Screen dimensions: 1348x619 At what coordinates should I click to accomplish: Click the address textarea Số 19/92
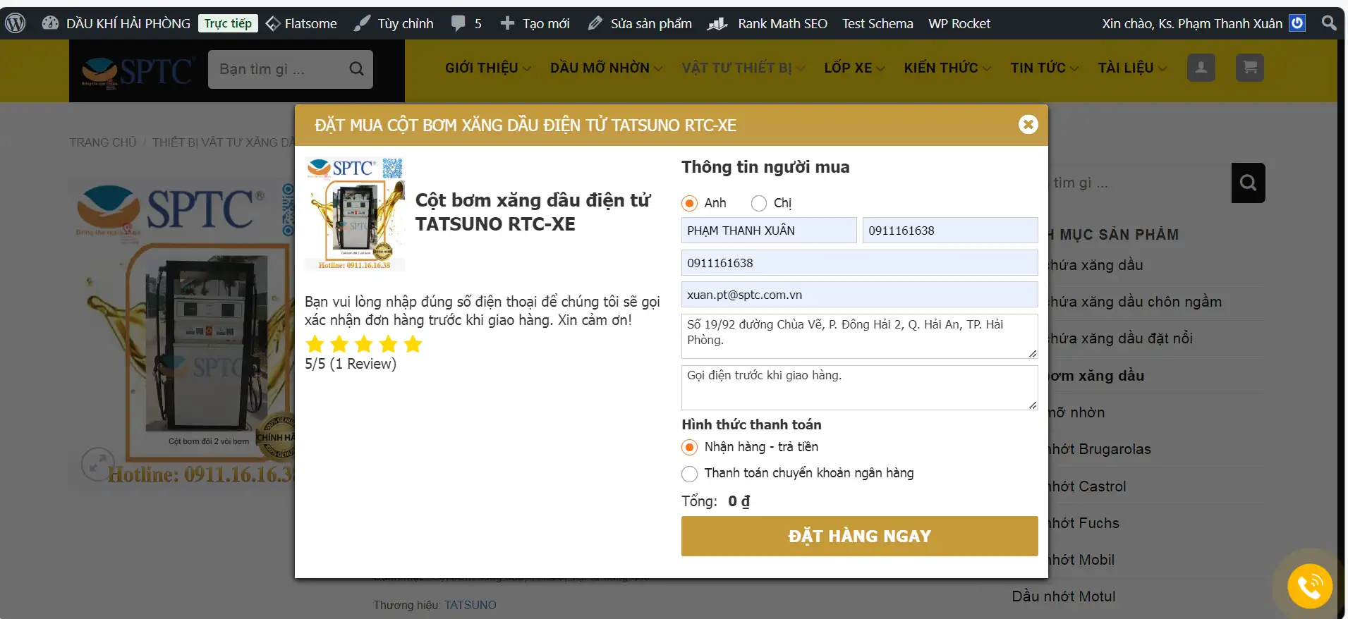[x=859, y=336]
